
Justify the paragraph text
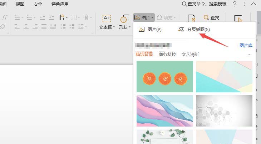point(44,26)
